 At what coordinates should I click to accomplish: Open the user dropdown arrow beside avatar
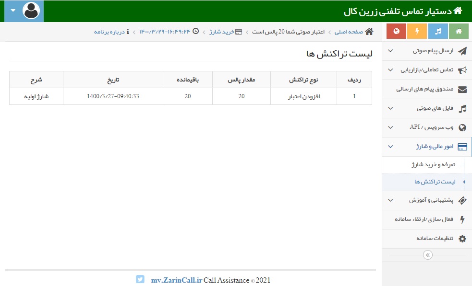(13, 11)
